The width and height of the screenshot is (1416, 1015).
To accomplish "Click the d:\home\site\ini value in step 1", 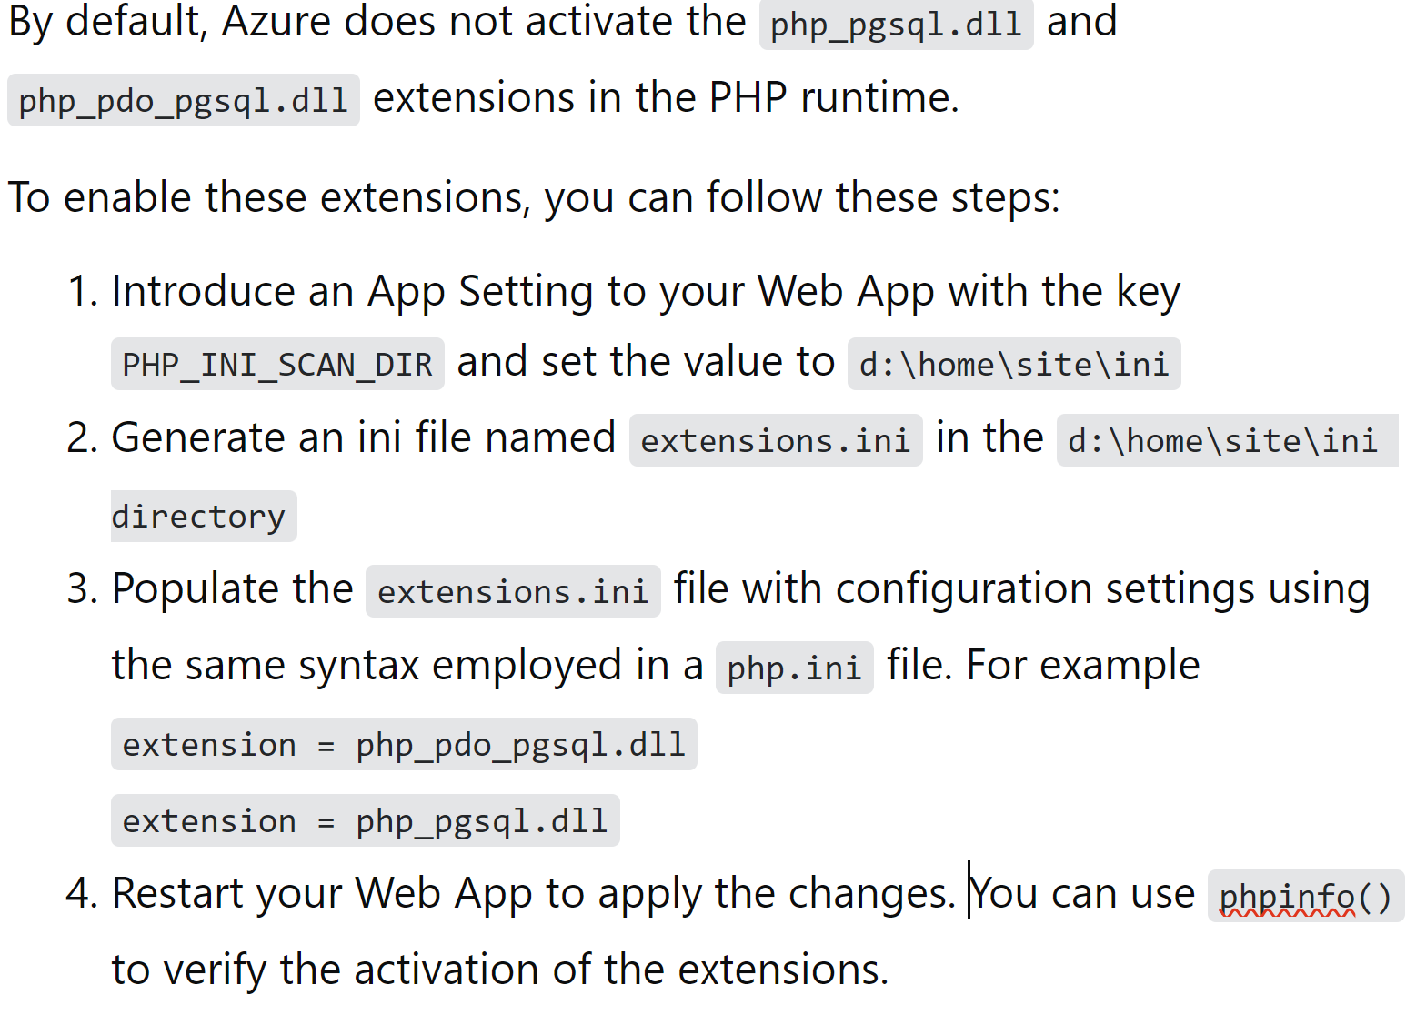I will click(x=1014, y=365).
